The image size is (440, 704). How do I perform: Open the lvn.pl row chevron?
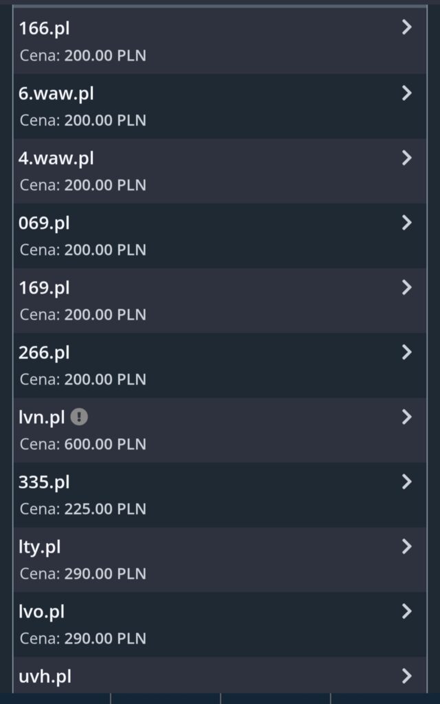click(x=406, y=417)
